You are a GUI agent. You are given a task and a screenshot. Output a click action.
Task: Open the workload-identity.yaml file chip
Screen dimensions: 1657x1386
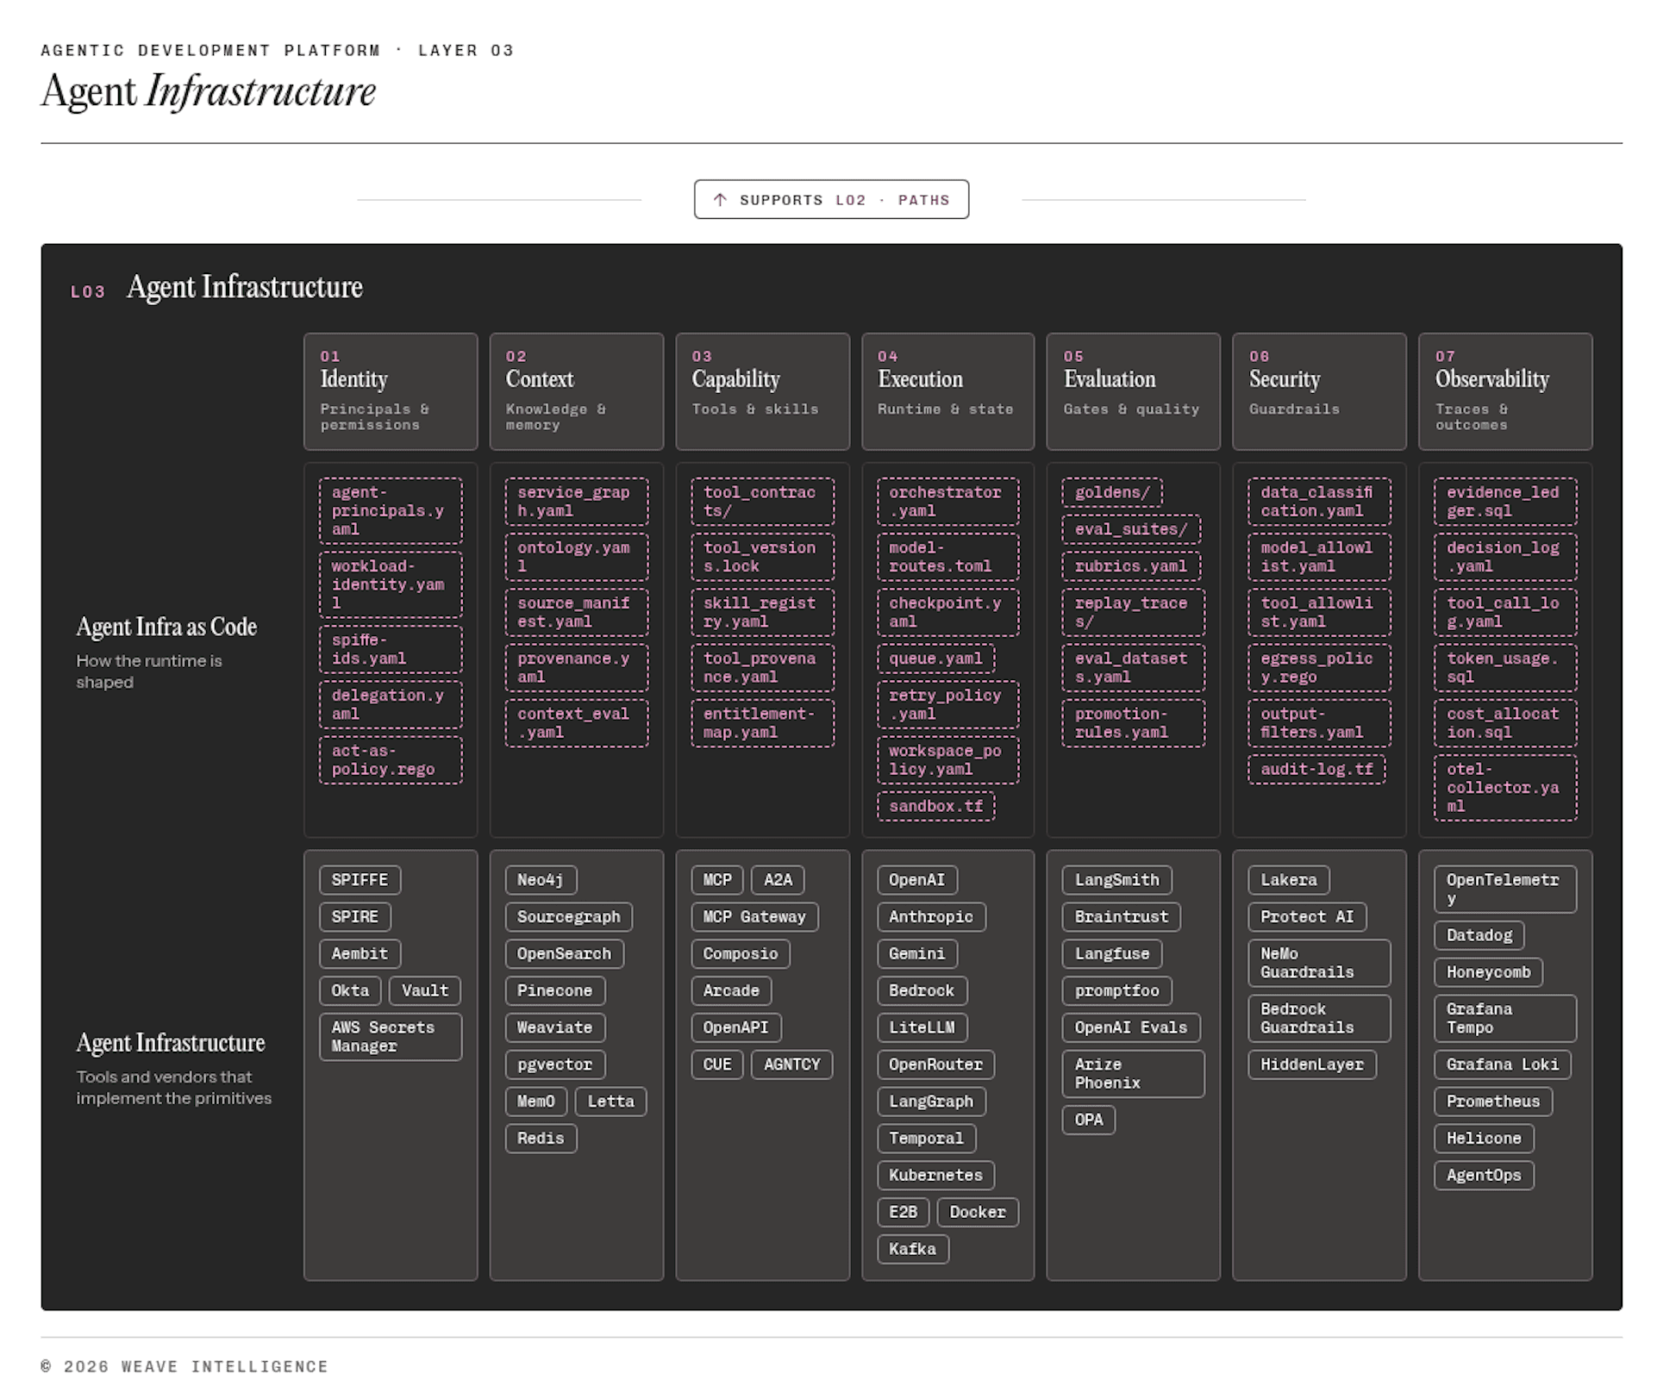point(391,584)
